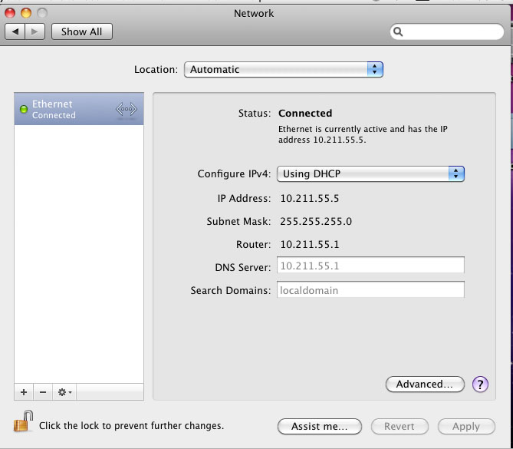This screenshot has width=513, height=449.
Task: Click the Revert button
Action: click(400, 427)
